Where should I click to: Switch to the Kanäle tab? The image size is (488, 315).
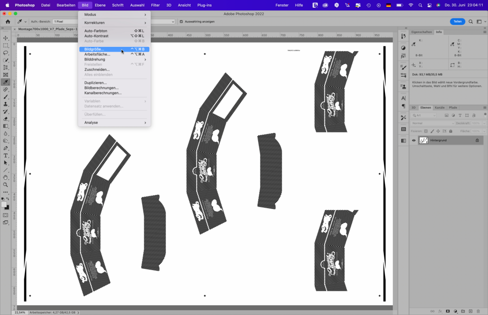pos(440,107)
